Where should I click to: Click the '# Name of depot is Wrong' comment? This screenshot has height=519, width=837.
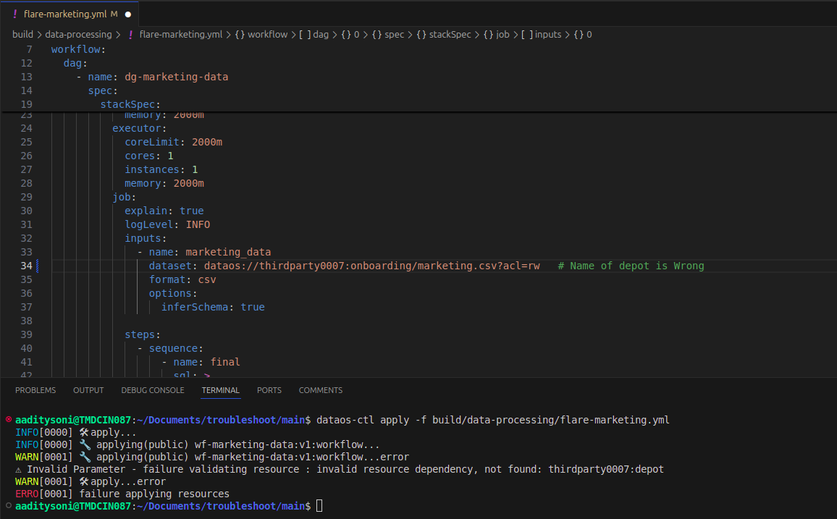(631, 266)
